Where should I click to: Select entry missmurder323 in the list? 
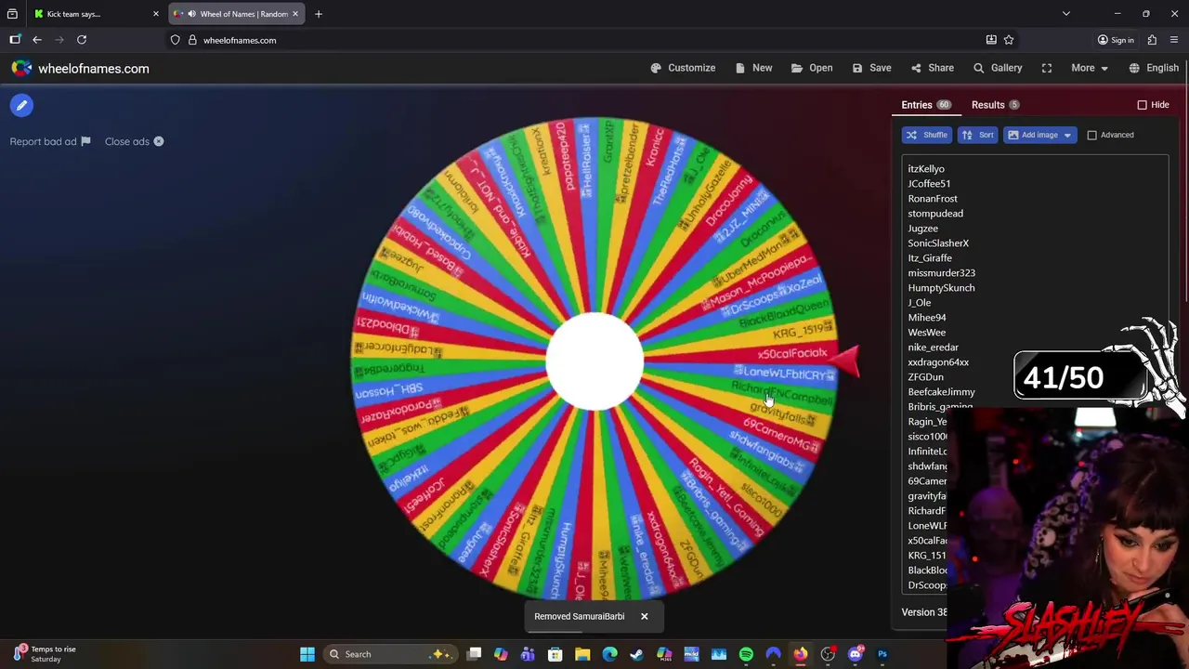(941, 273)
